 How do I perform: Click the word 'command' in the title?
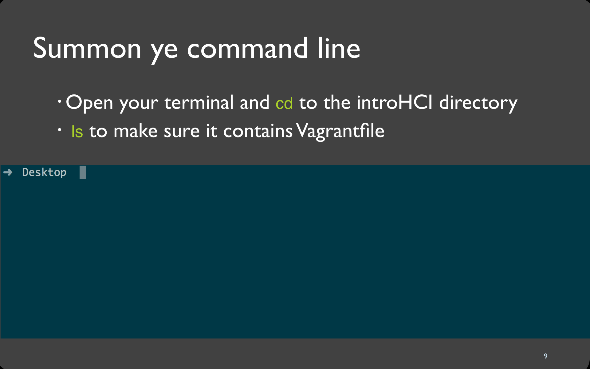(x=247, y=48)
